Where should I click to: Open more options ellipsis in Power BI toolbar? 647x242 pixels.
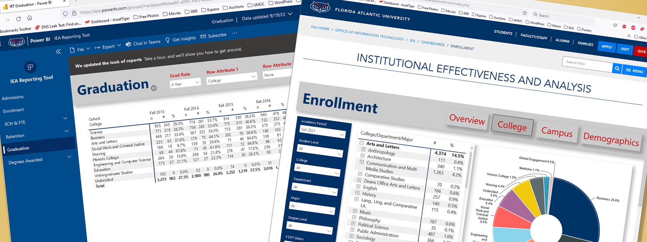click(235, 33)
